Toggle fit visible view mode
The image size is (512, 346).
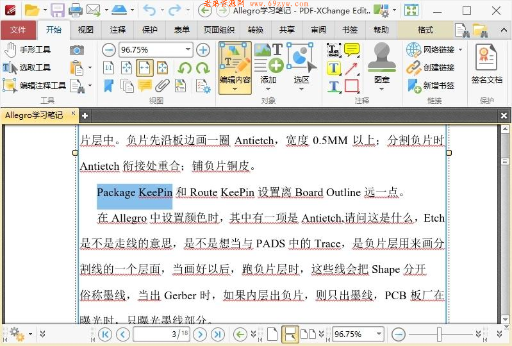(162, 68)
